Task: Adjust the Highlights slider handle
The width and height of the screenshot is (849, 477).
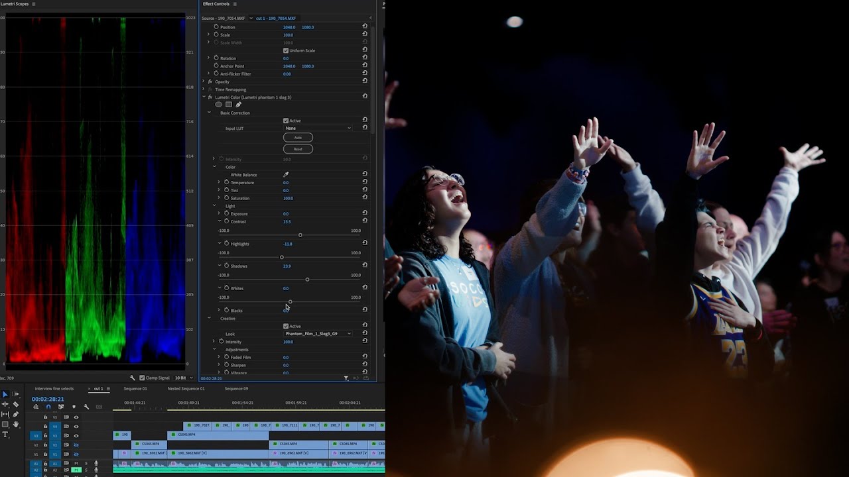Action: pyautogui.click(x=282, y=257)
